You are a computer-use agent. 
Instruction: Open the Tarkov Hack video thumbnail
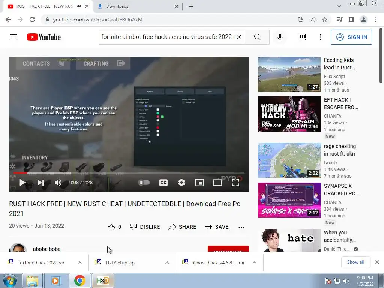289,114
